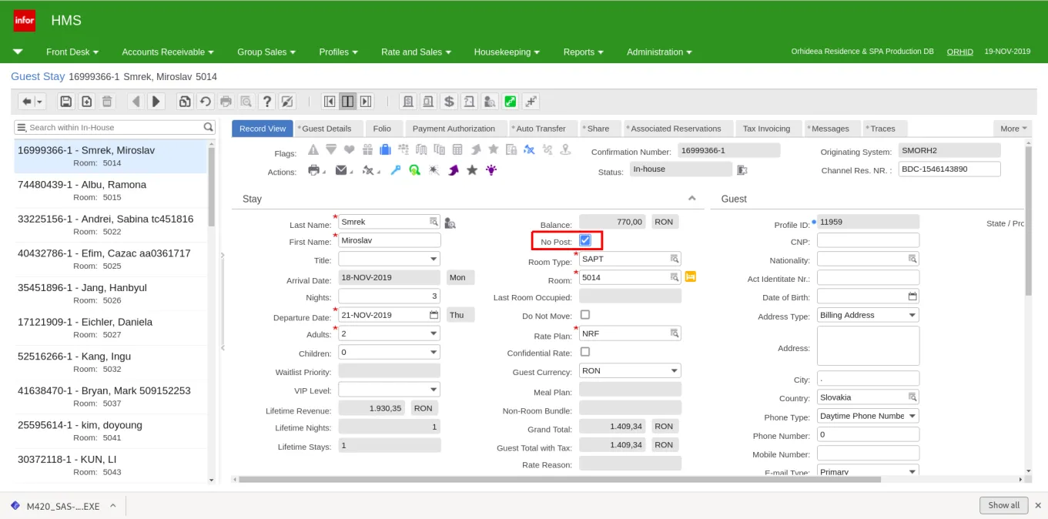Screen dimensions: 1048x519
Task: Click the warning triangle flag icon
Action: (313, 149)
